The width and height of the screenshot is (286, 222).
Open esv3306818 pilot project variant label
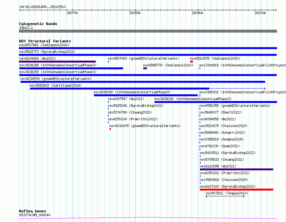click(x=243, y=65)
